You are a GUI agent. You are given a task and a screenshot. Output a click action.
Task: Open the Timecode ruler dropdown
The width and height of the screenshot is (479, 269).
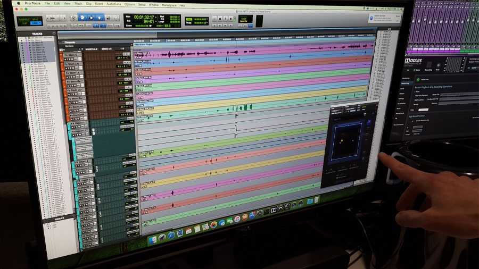[62, 43]
